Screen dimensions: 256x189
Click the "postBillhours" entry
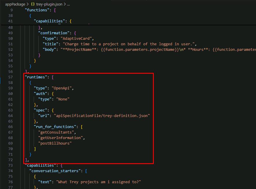click(x=55, y=143)
